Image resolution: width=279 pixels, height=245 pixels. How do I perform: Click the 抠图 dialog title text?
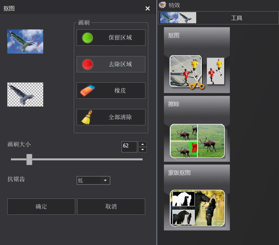tap(9, 8)
